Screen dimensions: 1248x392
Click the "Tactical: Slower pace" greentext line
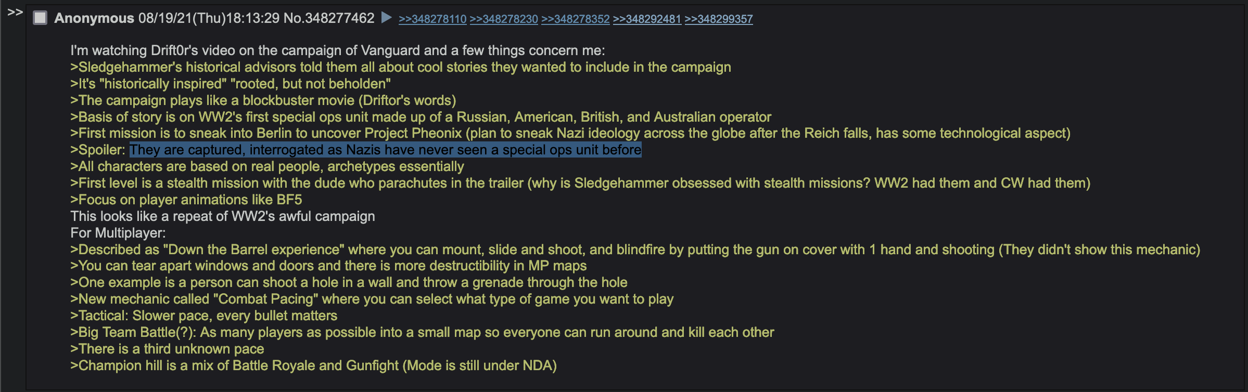pyautogui.click(x=204, y=316)
